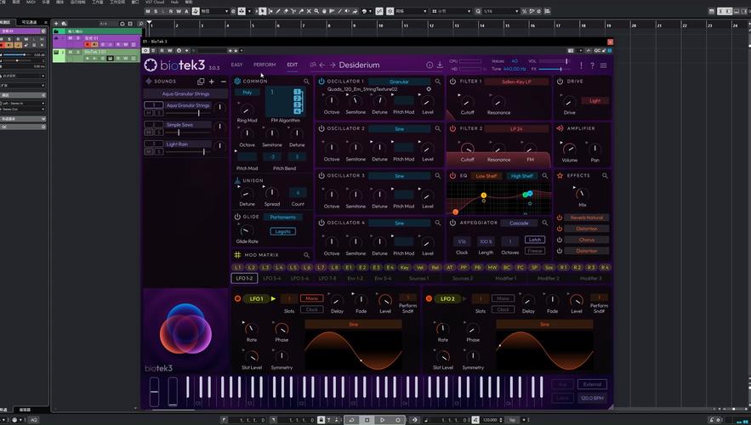
Task: Click the preset info icon beside Desiderium
Action: pos(430,65)
